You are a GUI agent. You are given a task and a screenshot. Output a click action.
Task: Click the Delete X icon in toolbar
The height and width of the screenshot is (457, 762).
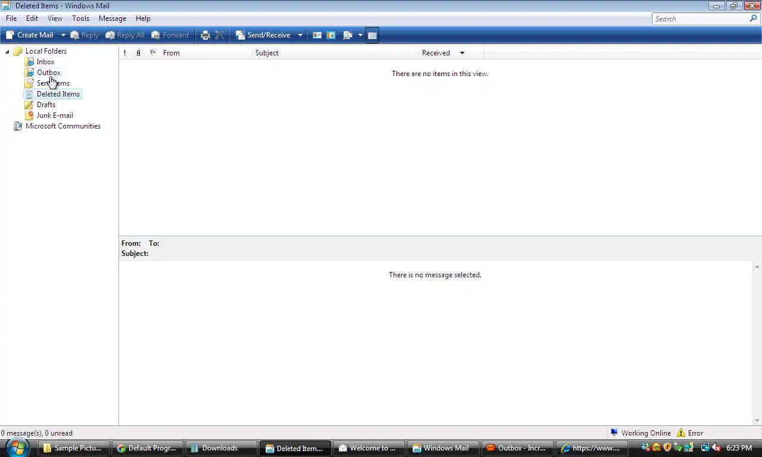[220, 35]
